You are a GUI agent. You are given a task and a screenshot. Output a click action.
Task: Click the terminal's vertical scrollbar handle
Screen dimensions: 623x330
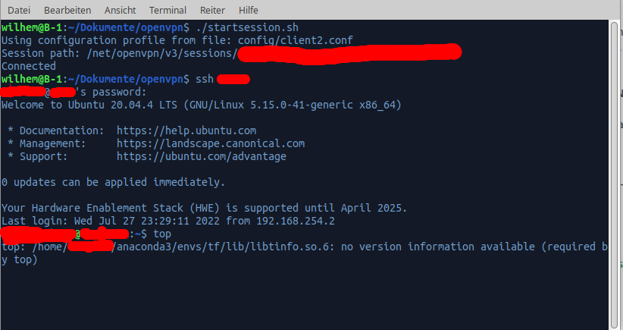point(614,175)
